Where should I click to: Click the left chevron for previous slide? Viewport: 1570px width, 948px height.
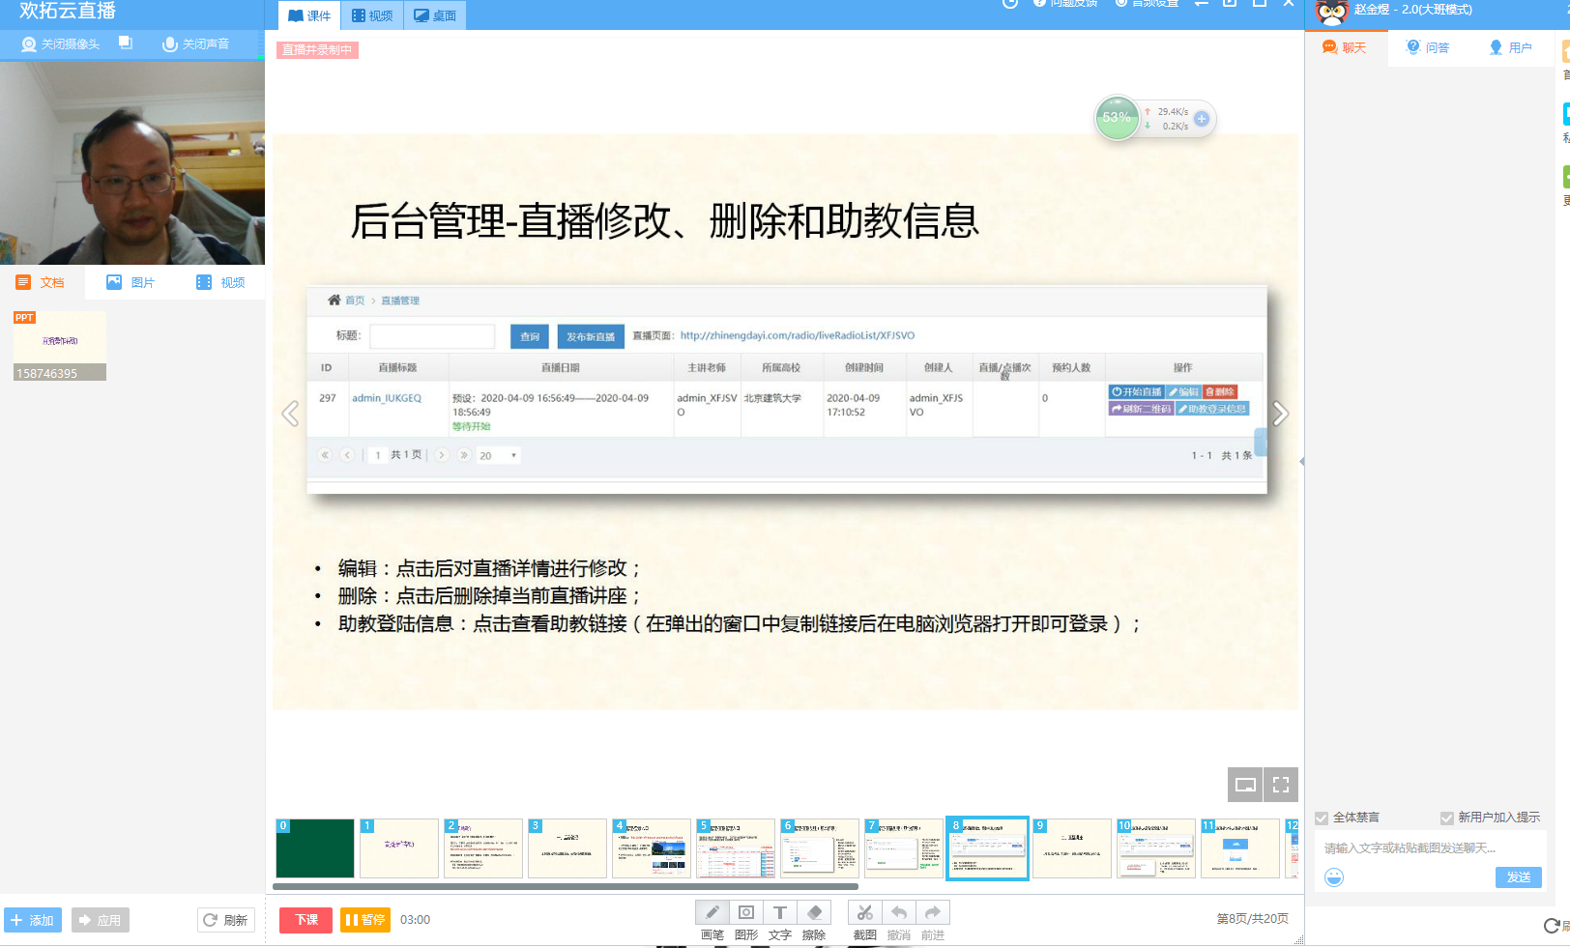click(x=290, y=413)
